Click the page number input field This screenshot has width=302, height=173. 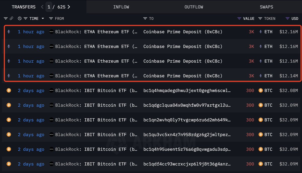click(49, 7)
